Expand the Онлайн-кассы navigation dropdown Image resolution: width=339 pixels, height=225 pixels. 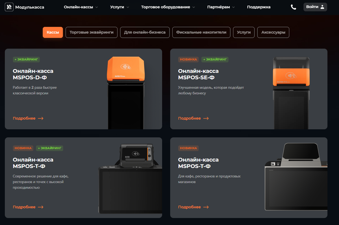tap(81, 7)
